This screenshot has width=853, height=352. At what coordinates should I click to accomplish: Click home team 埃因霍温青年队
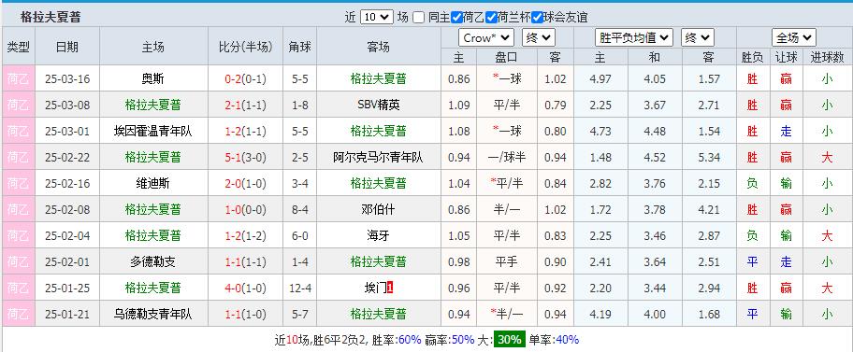pyautogui.click(x=152, y=131)
